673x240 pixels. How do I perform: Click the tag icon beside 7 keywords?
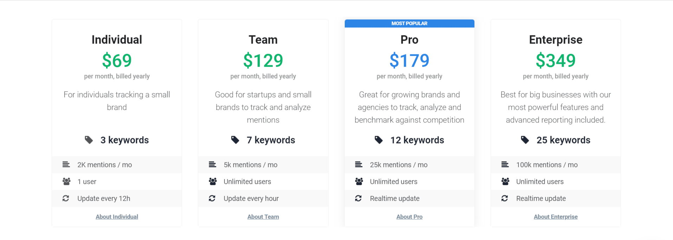(235, 140)
